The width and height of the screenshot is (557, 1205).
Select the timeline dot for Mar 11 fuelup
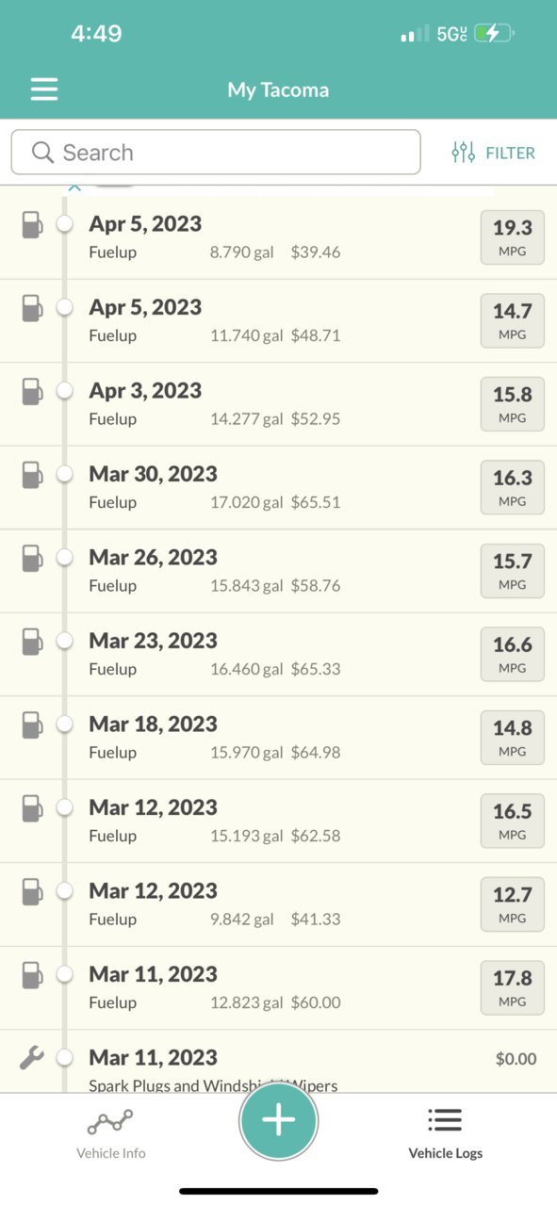point(65,974)
